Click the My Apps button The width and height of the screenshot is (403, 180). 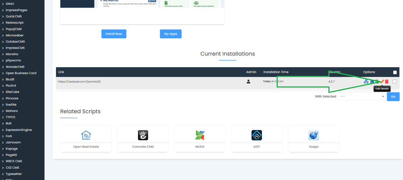point(170,34)
